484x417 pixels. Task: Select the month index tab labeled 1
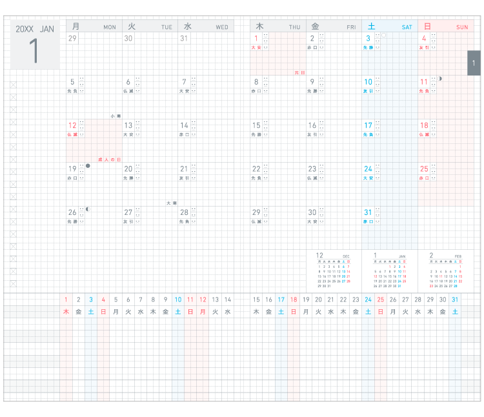coord(474,63)
